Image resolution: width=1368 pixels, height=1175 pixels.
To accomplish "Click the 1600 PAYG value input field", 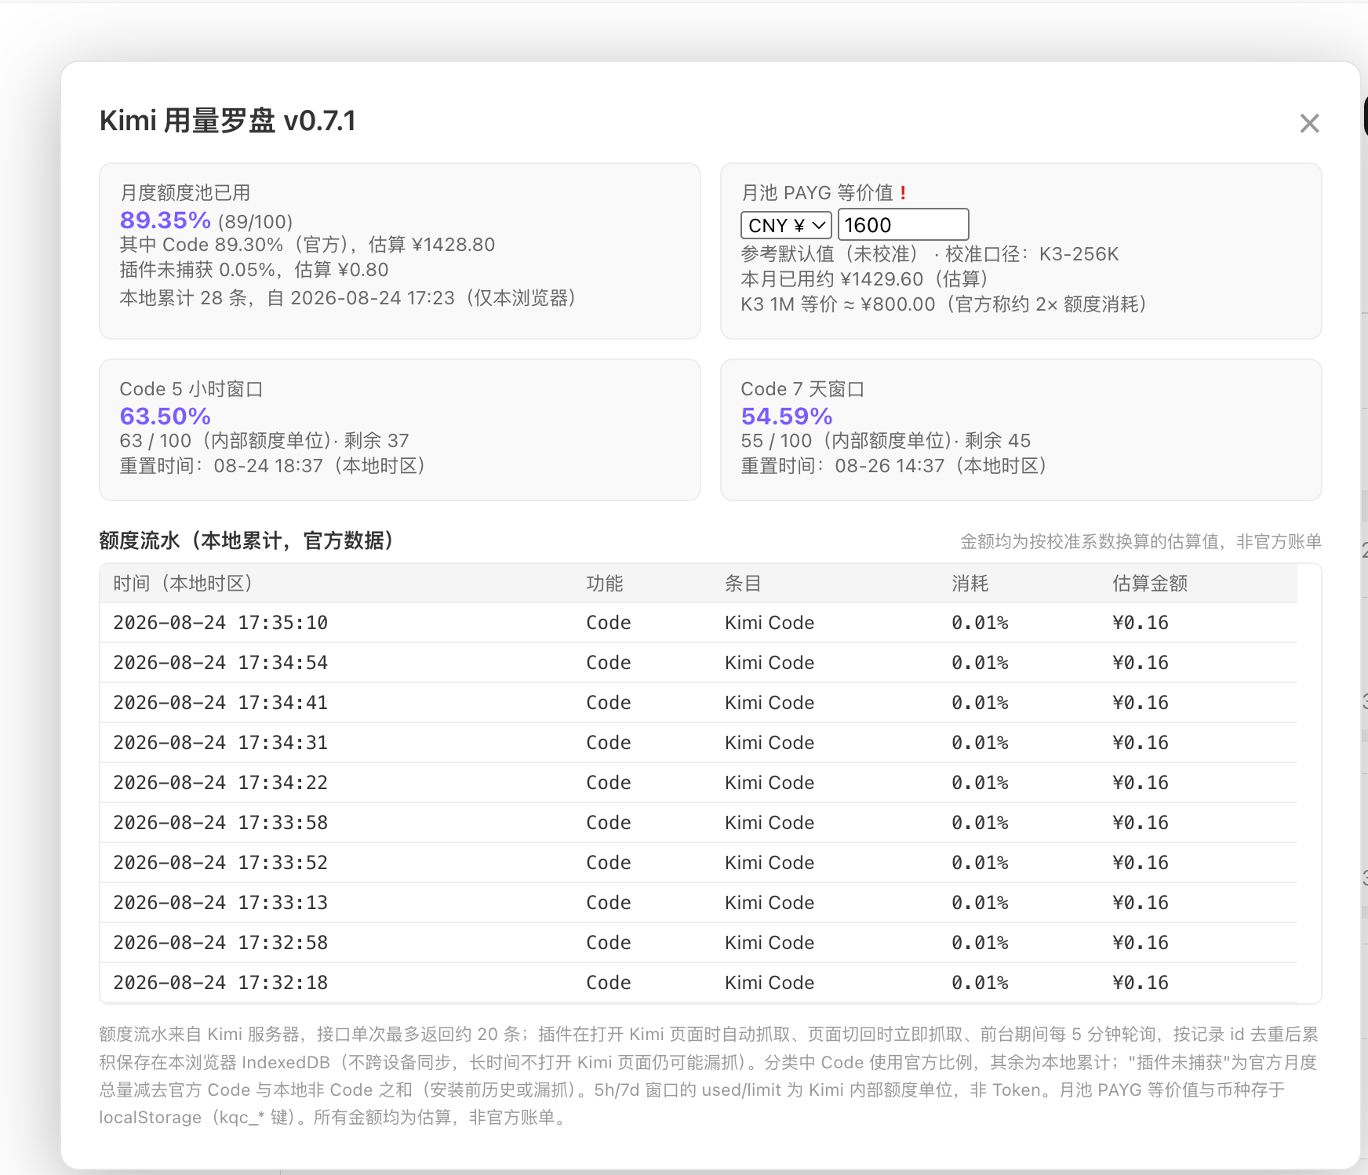I will click(x=904, y=225).
